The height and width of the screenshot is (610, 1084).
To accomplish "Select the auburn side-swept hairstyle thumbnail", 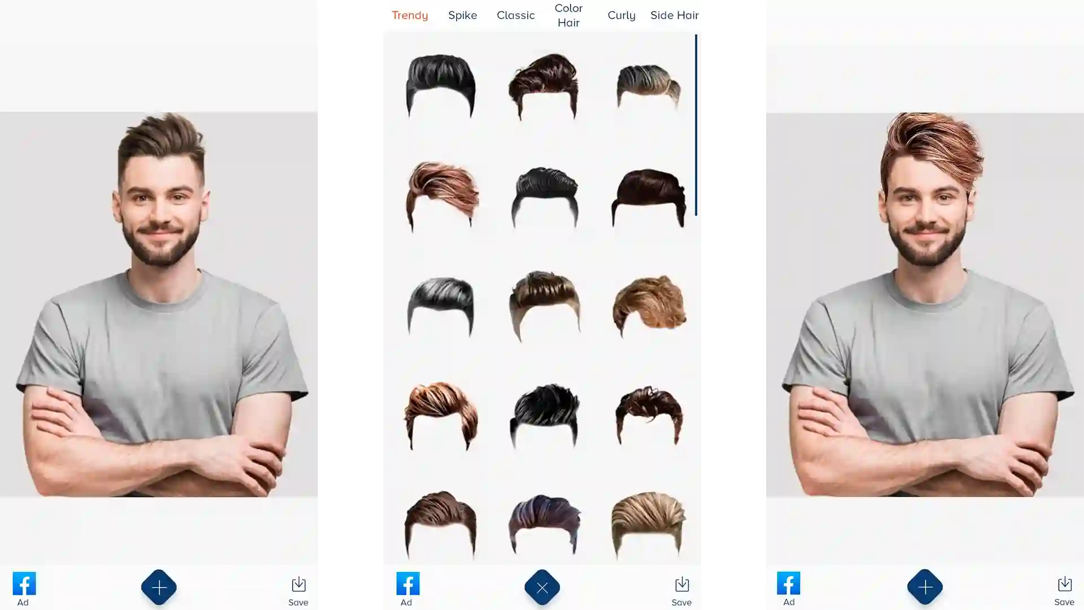I will 441,195.
